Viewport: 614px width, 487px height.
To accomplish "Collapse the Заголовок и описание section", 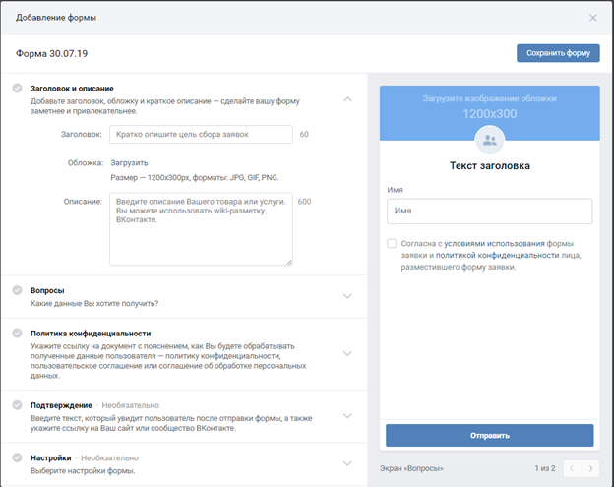I will coord(347,99).
